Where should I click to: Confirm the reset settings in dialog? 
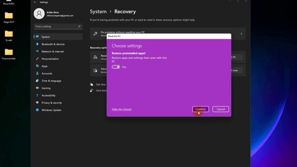click(x=200, y=109)
